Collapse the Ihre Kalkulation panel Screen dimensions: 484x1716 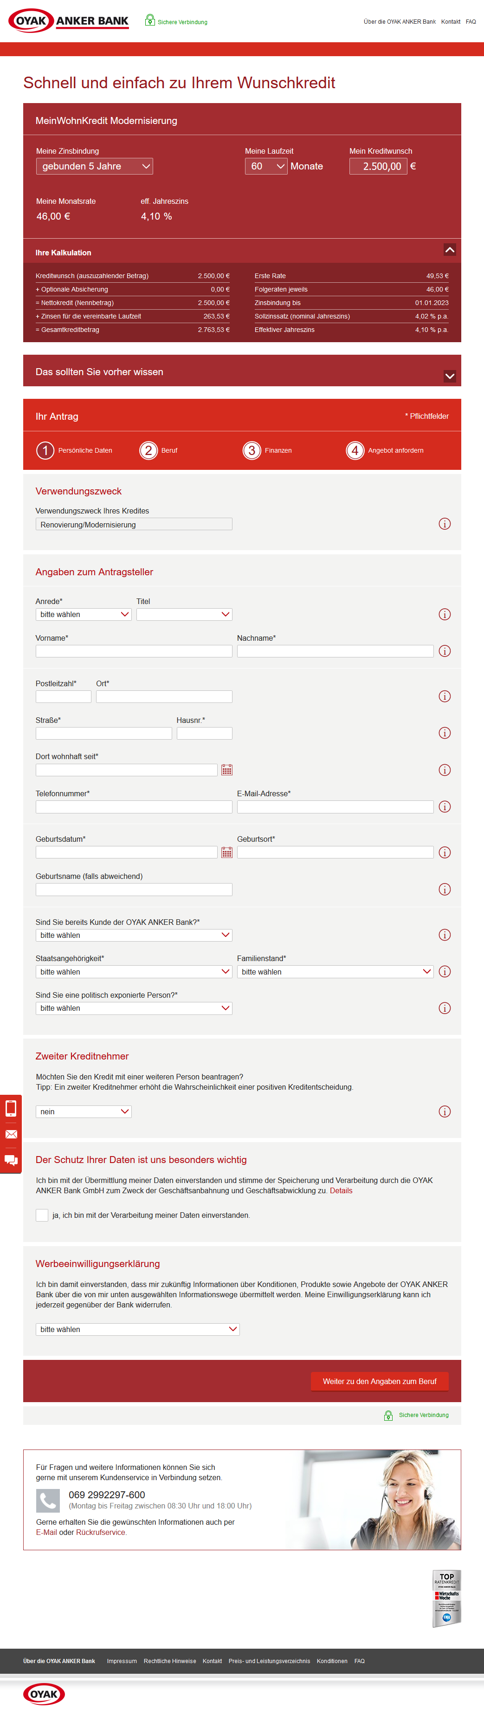pos(449,250)
